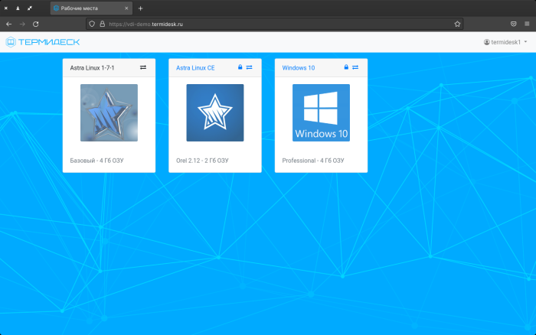Click the transfer arrows icon on Astra Linux CE card
The height and width of the screenshot is (335, 536).
pyautogui.click(x=249, y=67)
